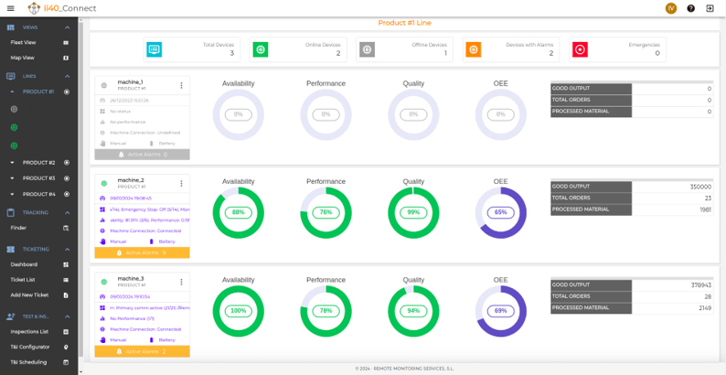Collapse the VIEWS section chevron
Viewport: 726px width, 375px height.
click(x=67, y=27)
